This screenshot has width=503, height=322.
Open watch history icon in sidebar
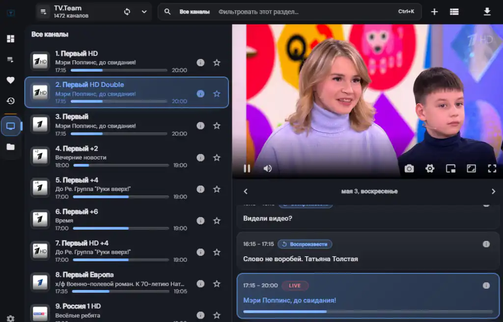pos(11,101)
